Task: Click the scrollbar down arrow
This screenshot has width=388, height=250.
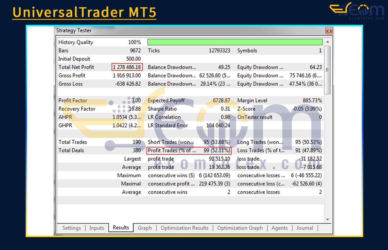Action: (x=327, y=220)
